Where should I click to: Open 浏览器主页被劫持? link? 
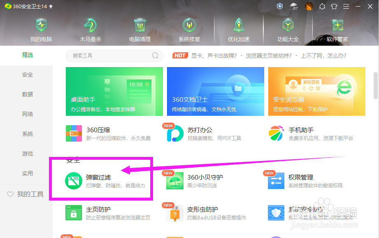click(x=269, y=56)
